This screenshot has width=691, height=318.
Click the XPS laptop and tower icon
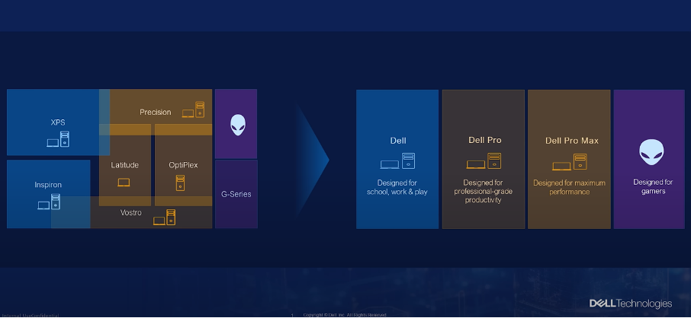coord(58,139)
